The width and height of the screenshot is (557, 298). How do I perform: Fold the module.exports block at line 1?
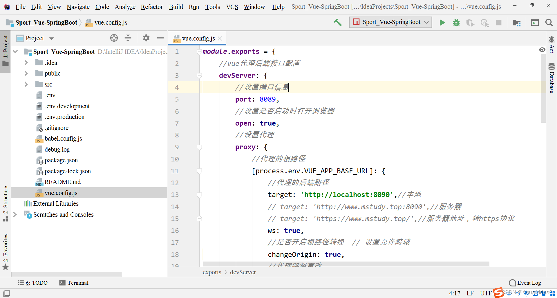(x=199, y=52)
